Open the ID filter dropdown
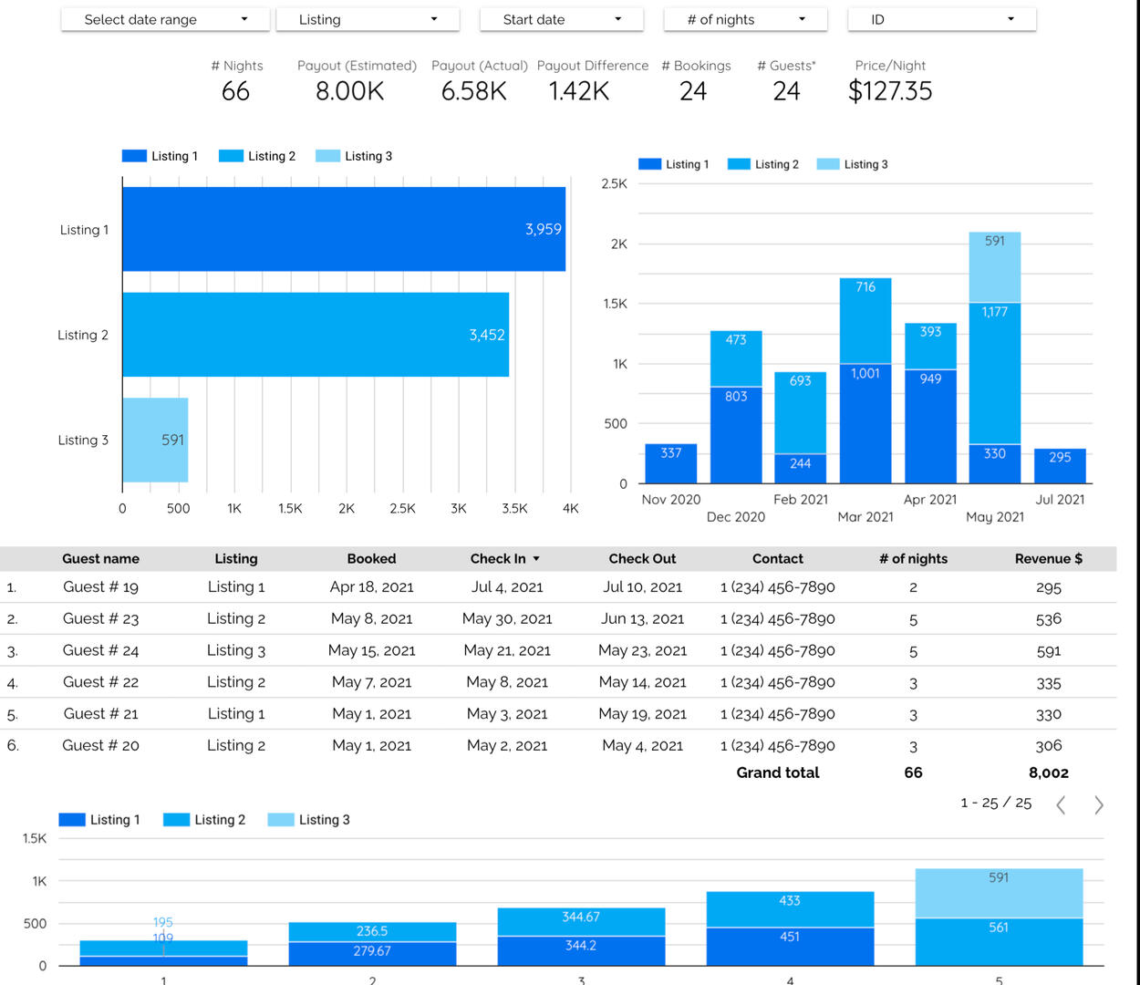The height and width of the screenshot is (985, 1140). 941,19
